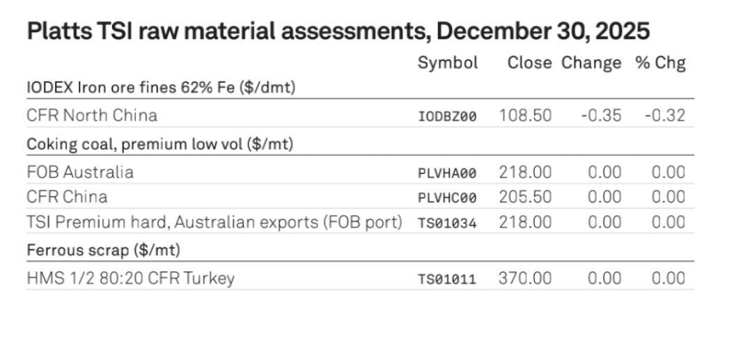752x362 pixels.
Task: Click the PLVHA00 symbol code
Action: pos(447,173)
